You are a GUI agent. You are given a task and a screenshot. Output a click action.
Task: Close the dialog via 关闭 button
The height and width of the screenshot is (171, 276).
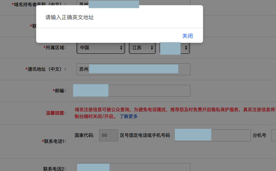(x=187, y=36)
